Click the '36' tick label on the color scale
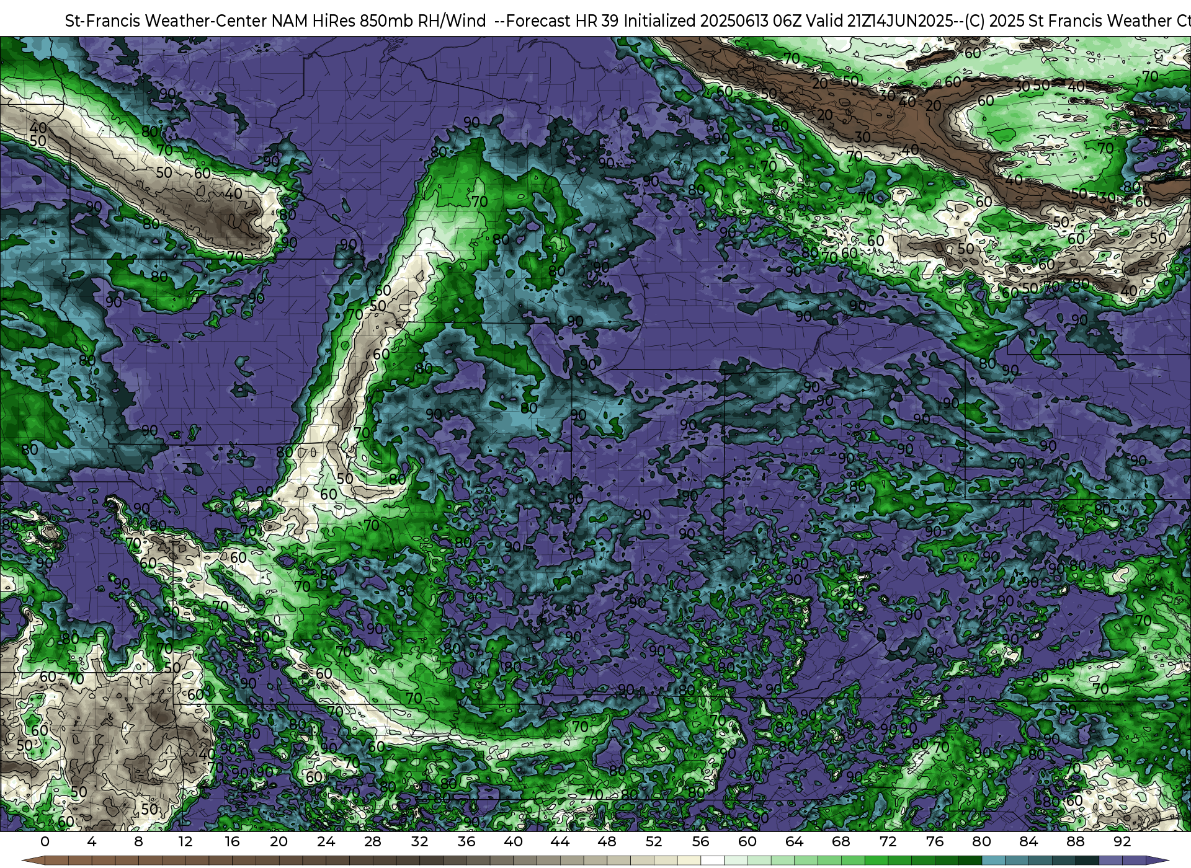1191x868 pixels. (466, 841)
